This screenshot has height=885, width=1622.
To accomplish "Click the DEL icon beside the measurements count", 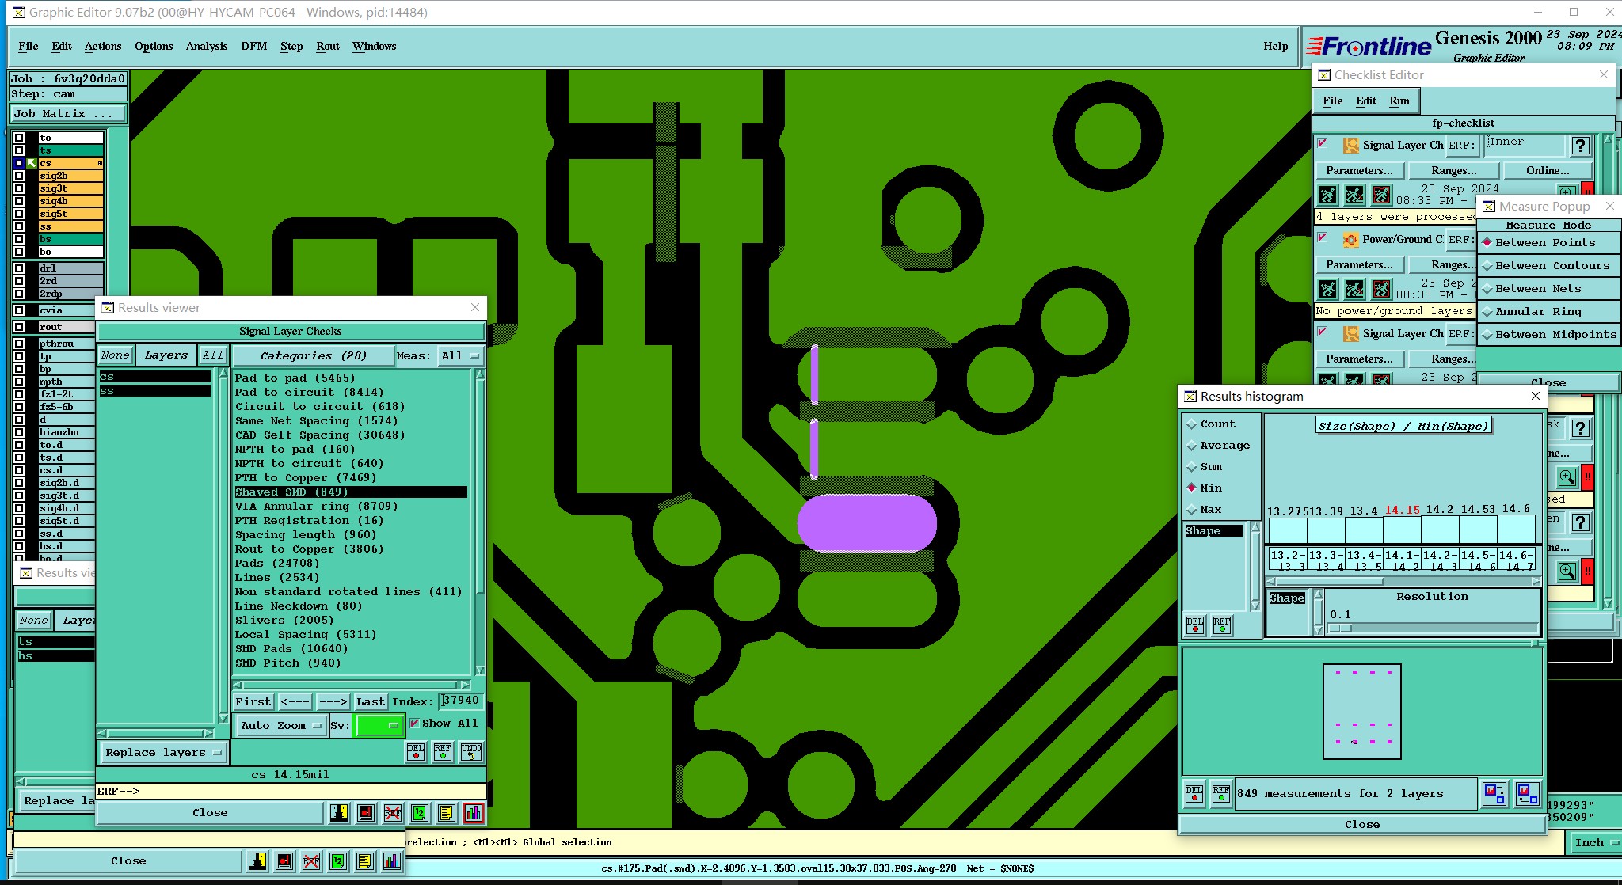I will coord(1194,794).
